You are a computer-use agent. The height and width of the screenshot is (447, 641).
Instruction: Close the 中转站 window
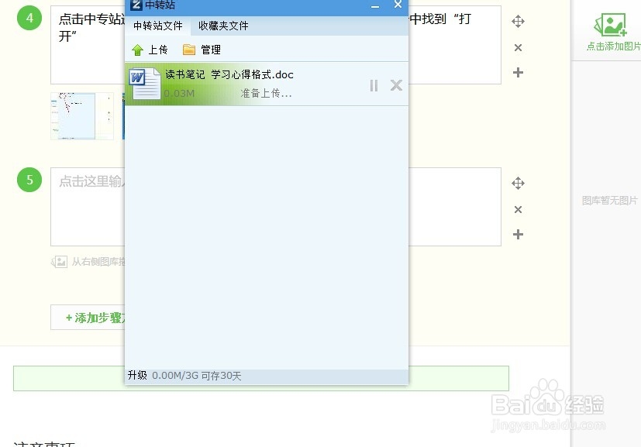tap(398, 5)
